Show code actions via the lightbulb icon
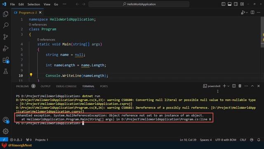 tap(31, 74)
